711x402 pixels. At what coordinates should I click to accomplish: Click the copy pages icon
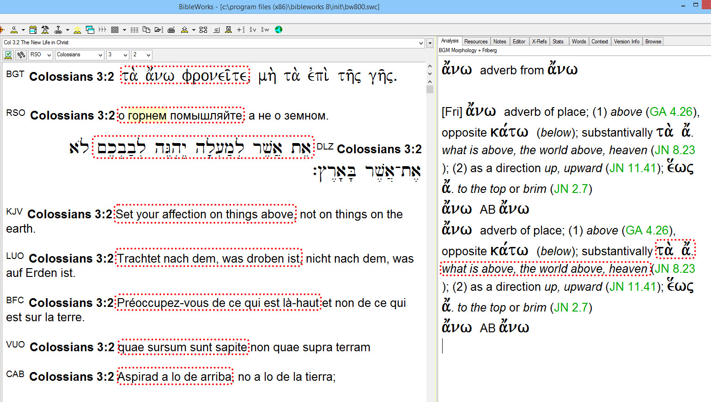(x=146, y=30)
